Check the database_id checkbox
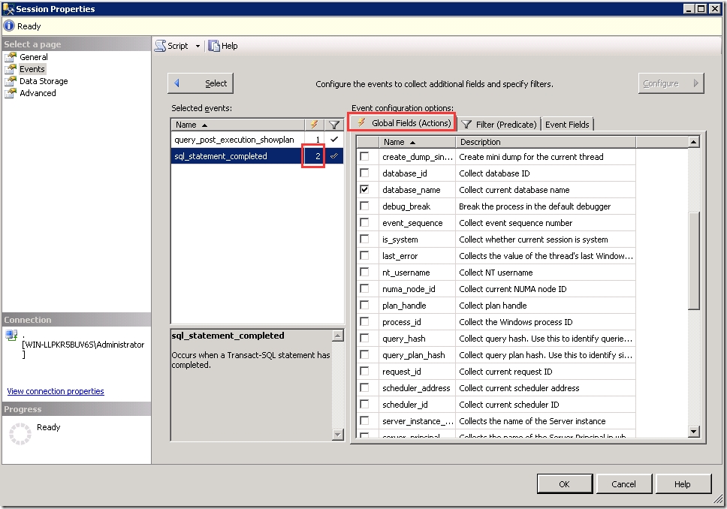 click(364, 173)
